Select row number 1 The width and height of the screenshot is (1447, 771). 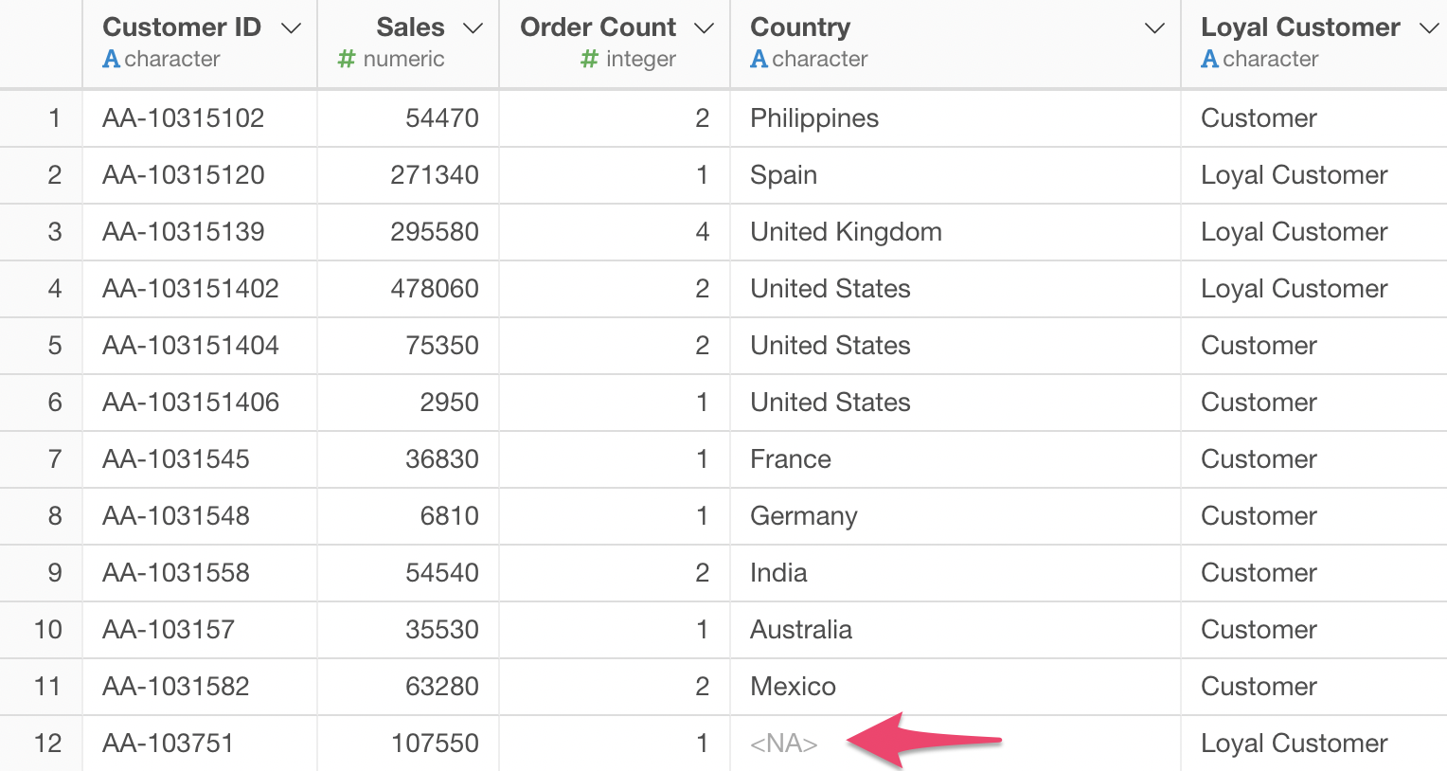54,118
